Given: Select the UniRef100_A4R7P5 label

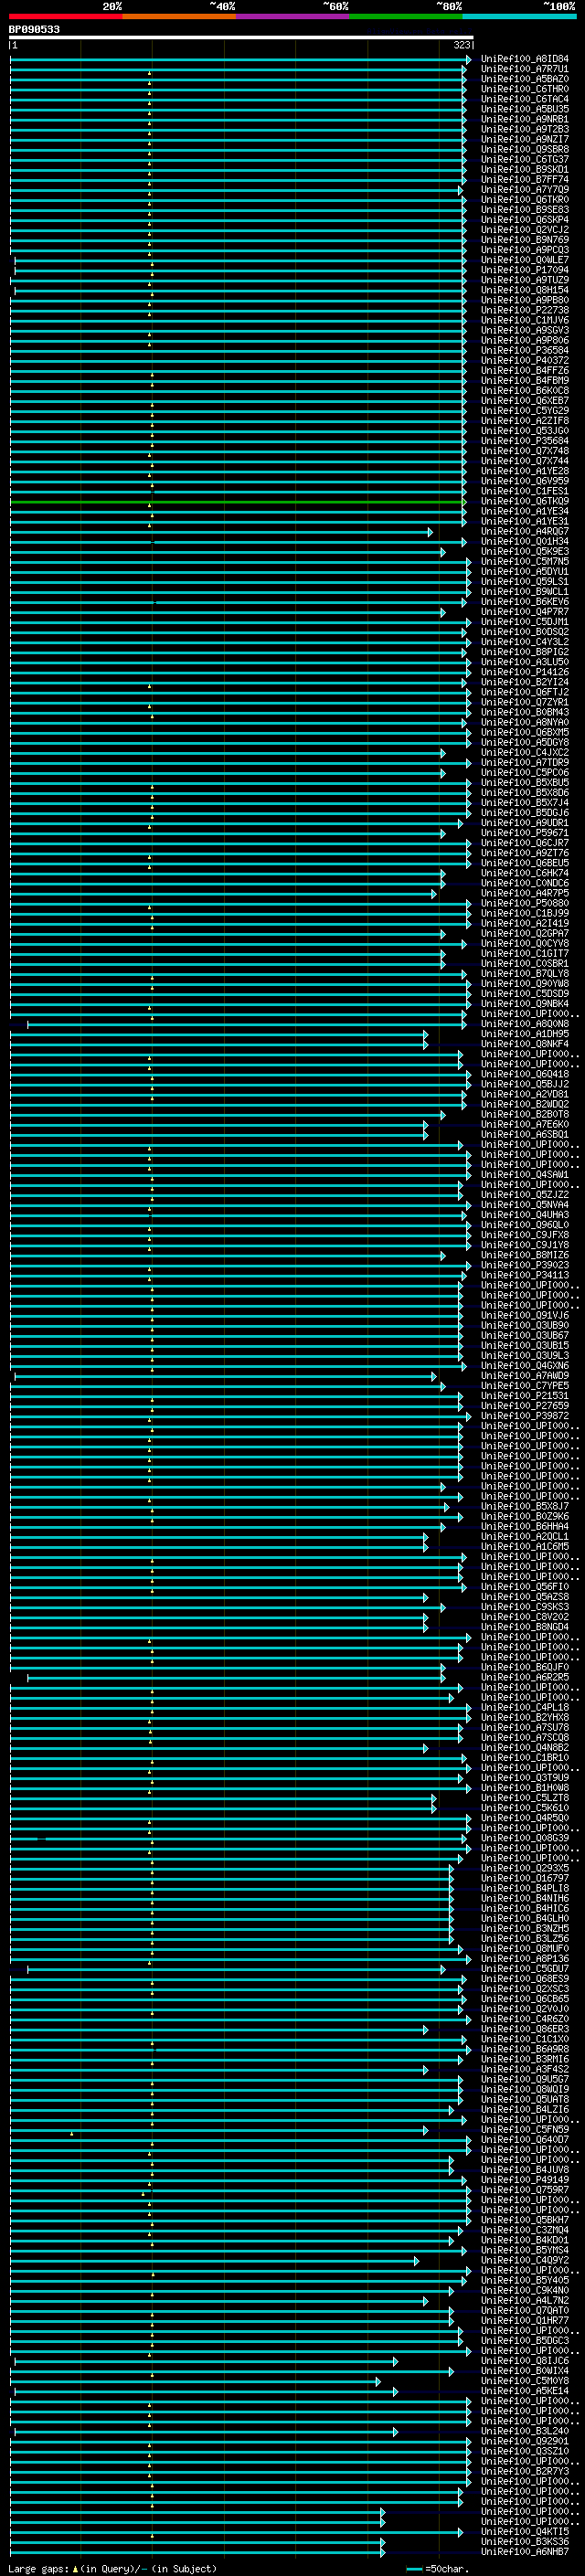Looking at the screenshot, I should [525, 893].
